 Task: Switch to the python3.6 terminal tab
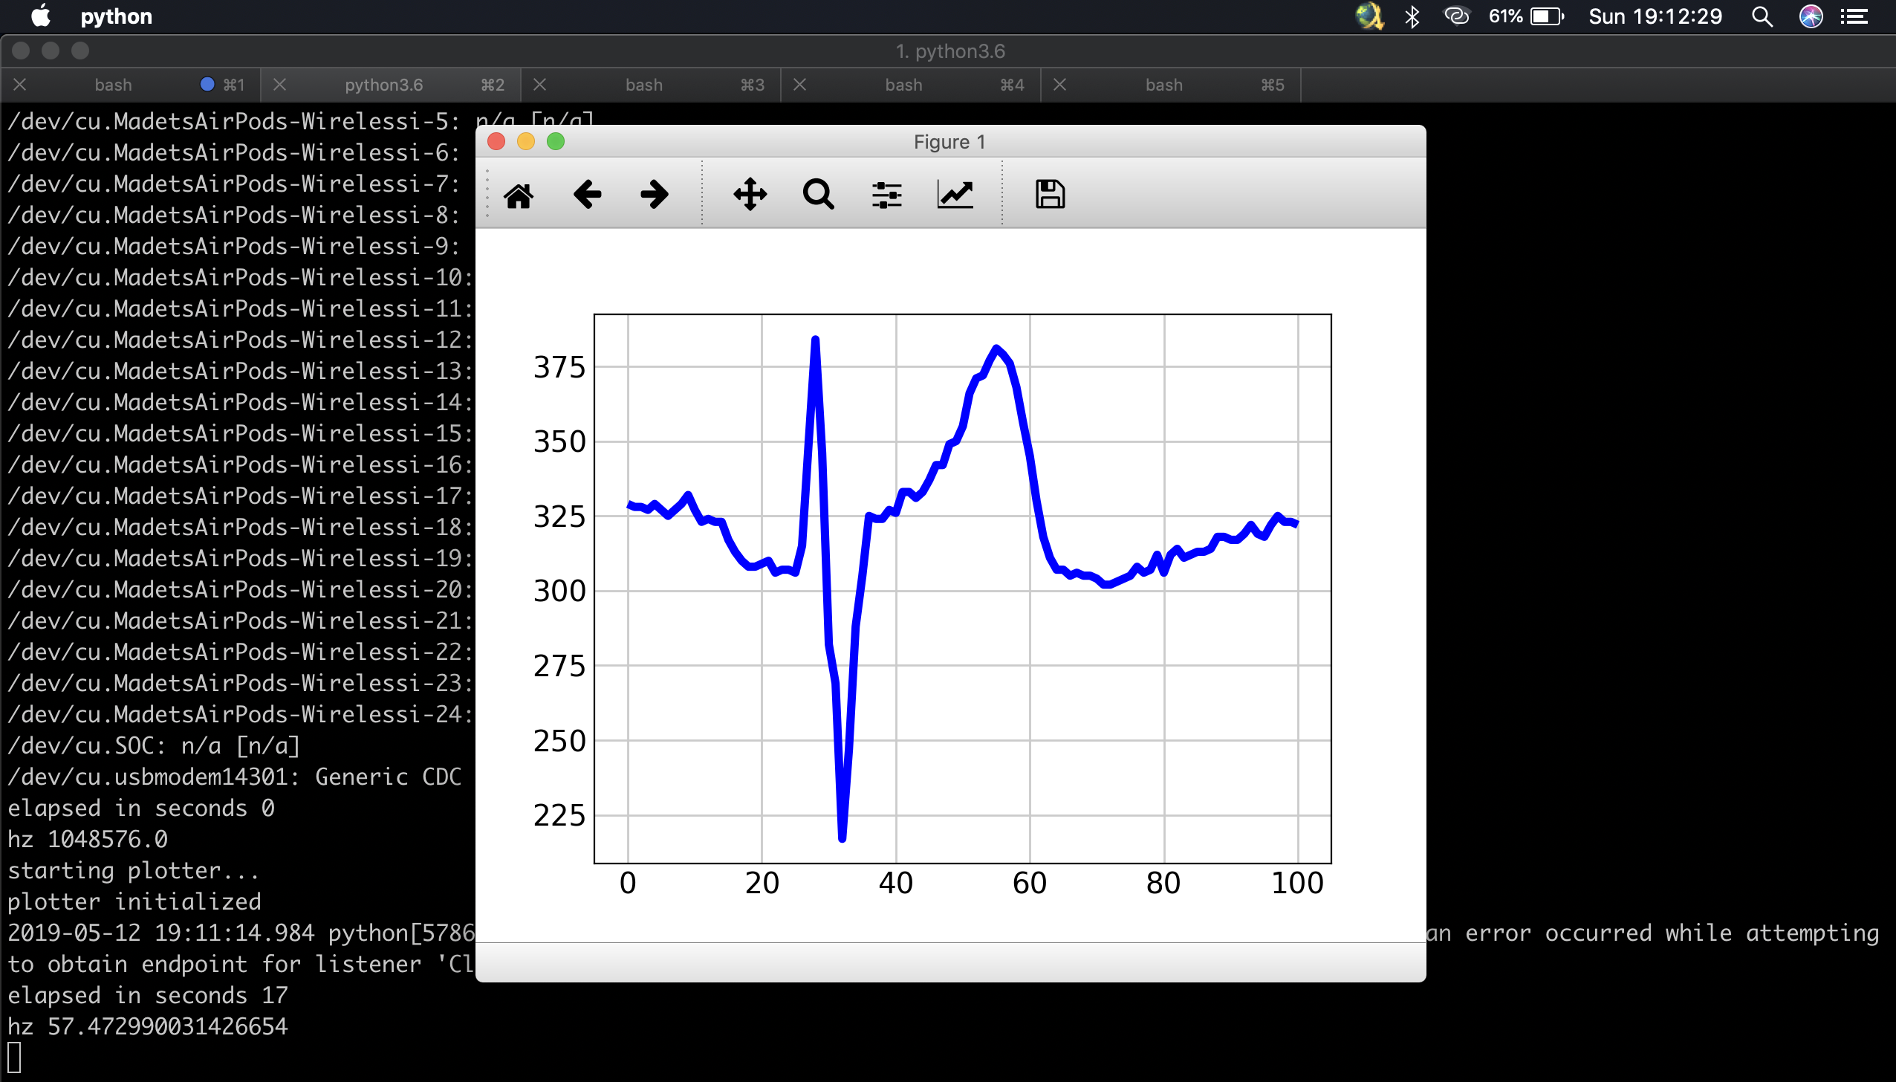click(x=383, y=85)
